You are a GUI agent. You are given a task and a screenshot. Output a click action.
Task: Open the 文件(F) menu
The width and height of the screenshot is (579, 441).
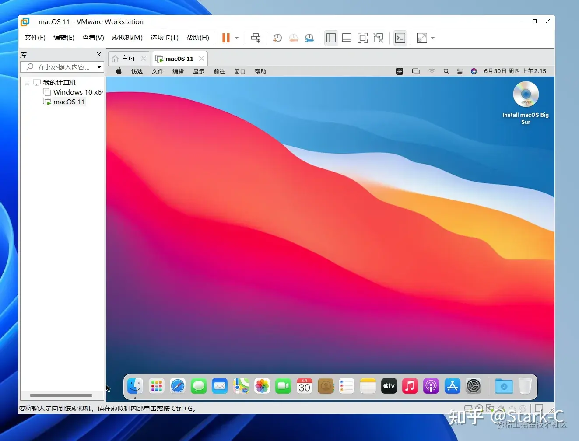click(x=35, y=38)
